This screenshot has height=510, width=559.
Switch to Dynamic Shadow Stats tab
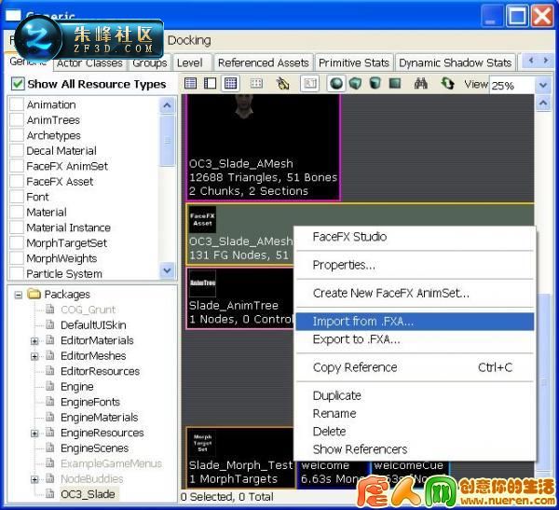[x=456, y=62]
